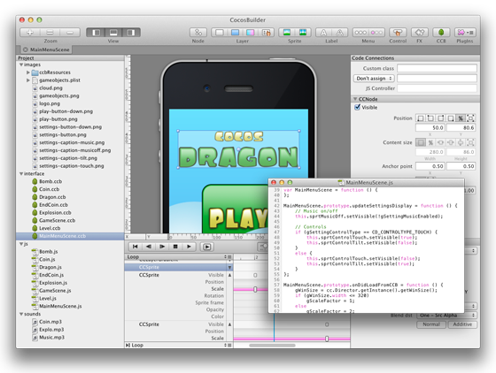Select Music.mp3 in sounds folder
Screen dimensions: 496x373
click(51, 338)
